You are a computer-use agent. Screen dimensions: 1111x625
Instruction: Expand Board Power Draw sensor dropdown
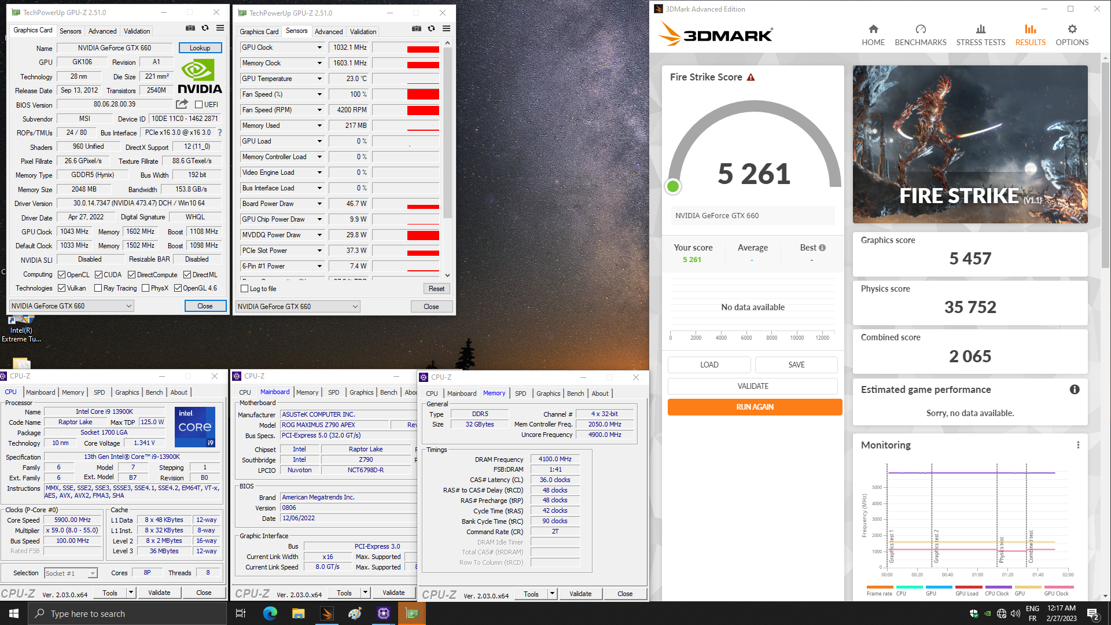[319, 204]
